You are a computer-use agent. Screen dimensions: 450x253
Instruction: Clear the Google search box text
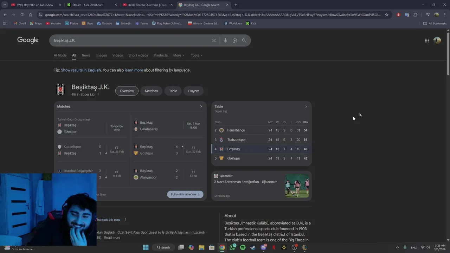coord(214,40)
